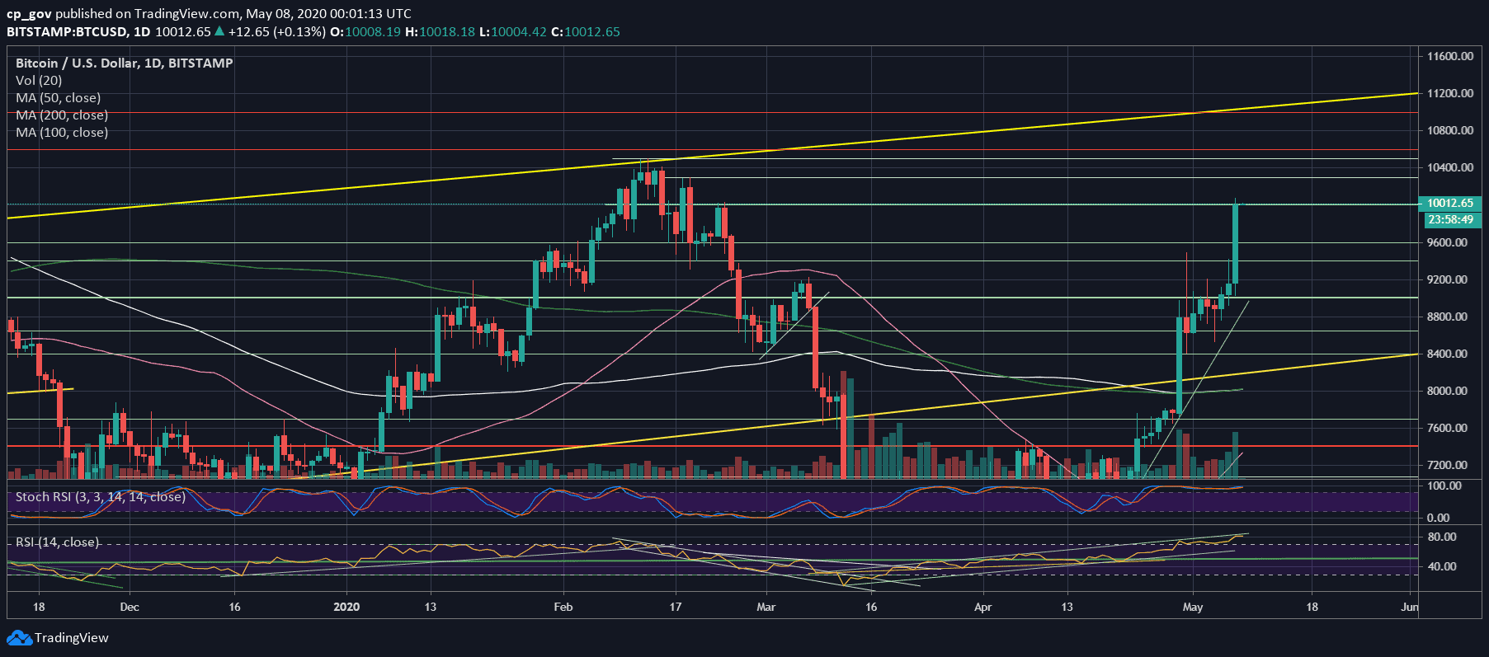Open the TradingView wordmark link at bottom
The height and width of the screenshot is (657, 1489).
[x=72, y=638]
